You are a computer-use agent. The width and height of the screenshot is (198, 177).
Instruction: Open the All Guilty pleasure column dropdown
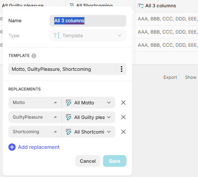88,117
